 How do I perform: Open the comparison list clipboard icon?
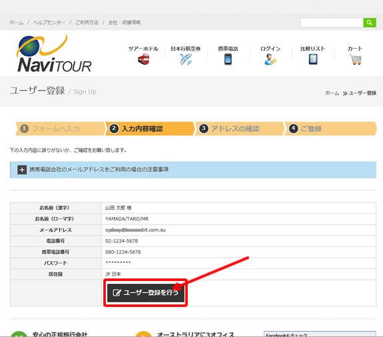313,59
